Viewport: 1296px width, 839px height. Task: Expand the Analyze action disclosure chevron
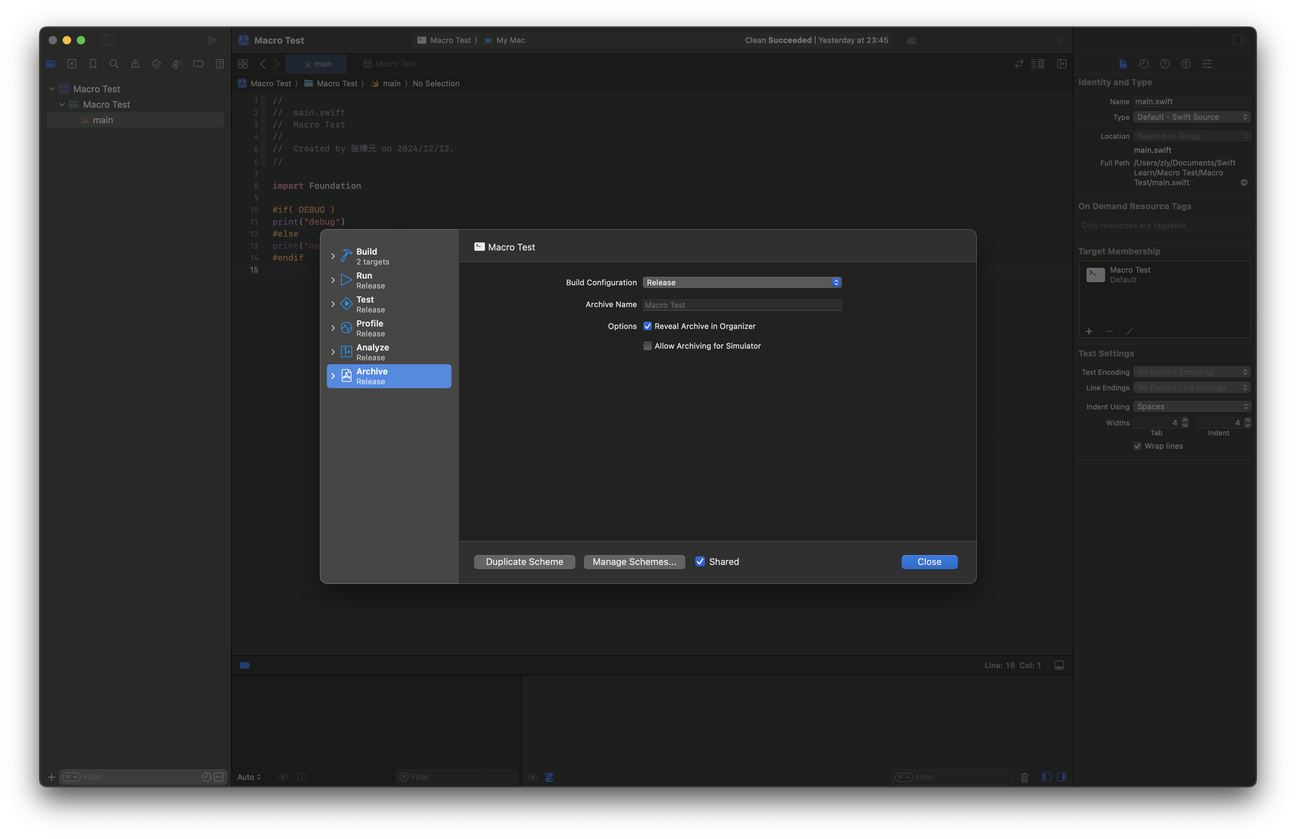pos(333,352)
